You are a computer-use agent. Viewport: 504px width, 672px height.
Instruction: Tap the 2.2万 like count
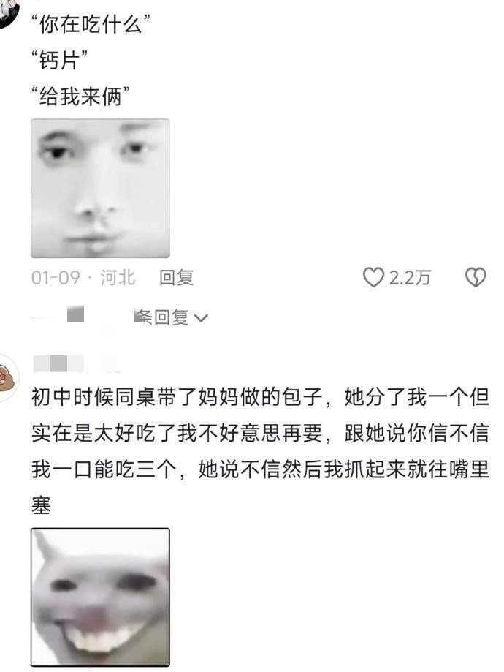(x=409, y=278)
